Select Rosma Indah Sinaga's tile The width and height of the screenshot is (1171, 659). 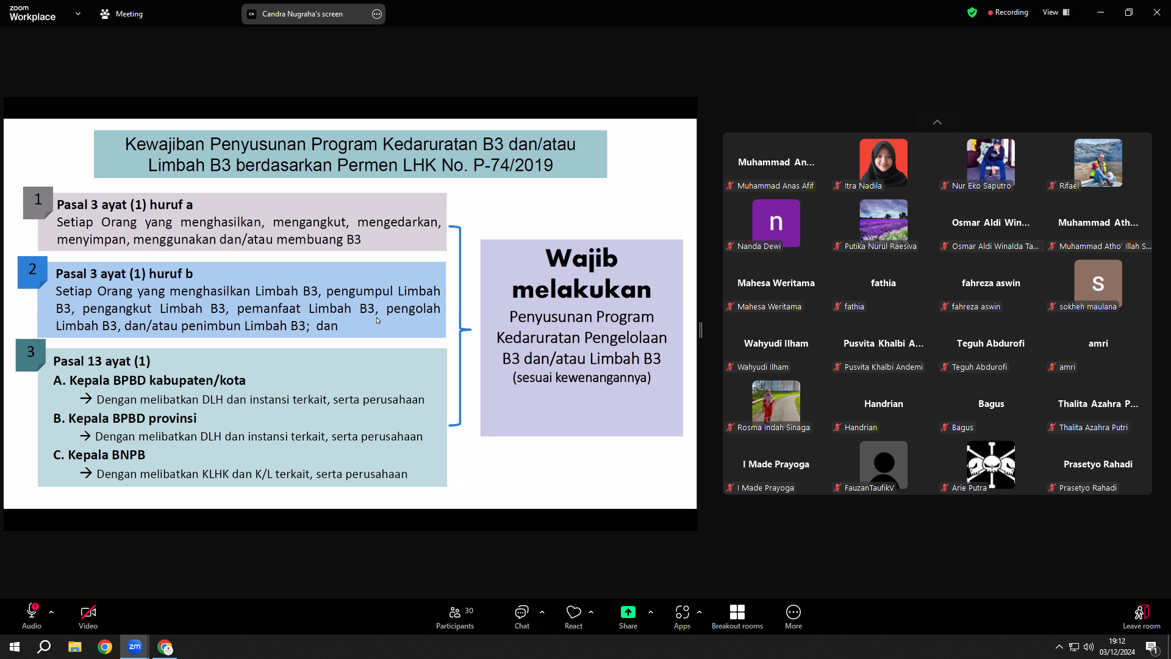point(776,404)
